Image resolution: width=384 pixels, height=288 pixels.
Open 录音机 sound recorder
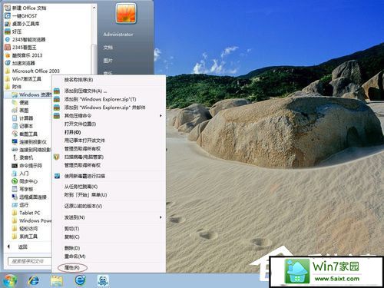pyautogui.click(x=22, y=157)
